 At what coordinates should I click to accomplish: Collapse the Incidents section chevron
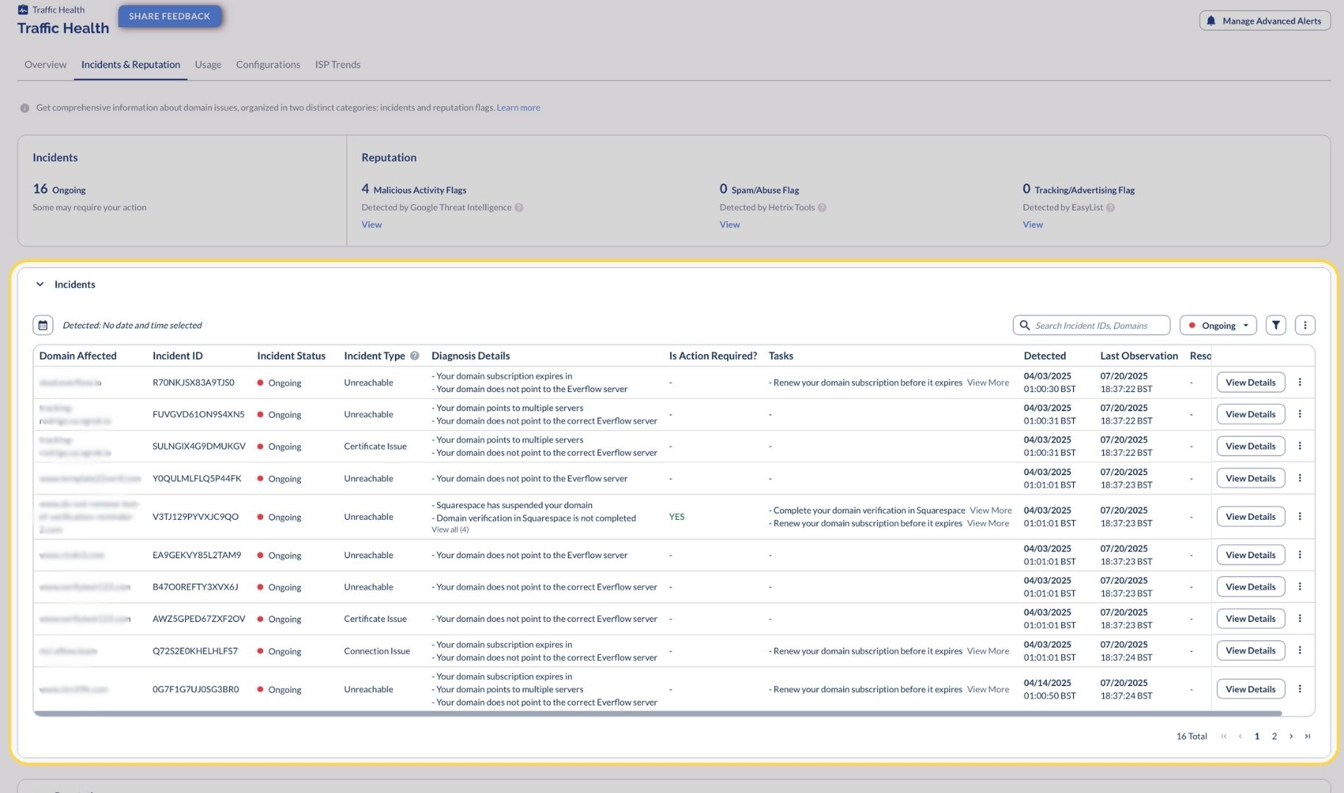point(40,285)
